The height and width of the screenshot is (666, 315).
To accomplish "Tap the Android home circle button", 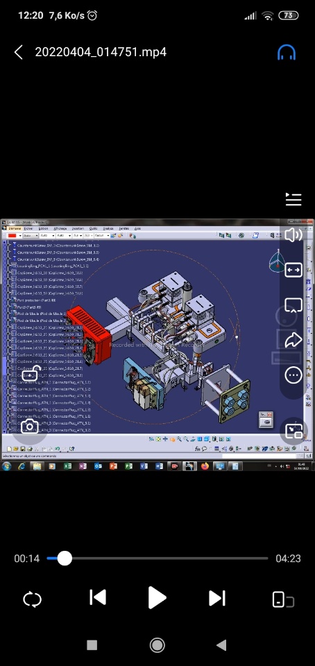I will [x=157, y=646].
